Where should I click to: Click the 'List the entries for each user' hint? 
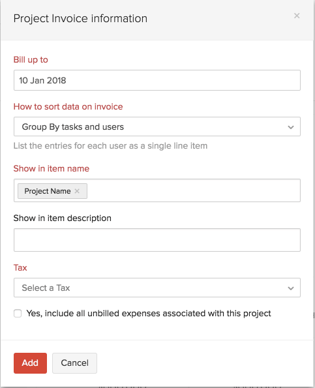[110, 146]
